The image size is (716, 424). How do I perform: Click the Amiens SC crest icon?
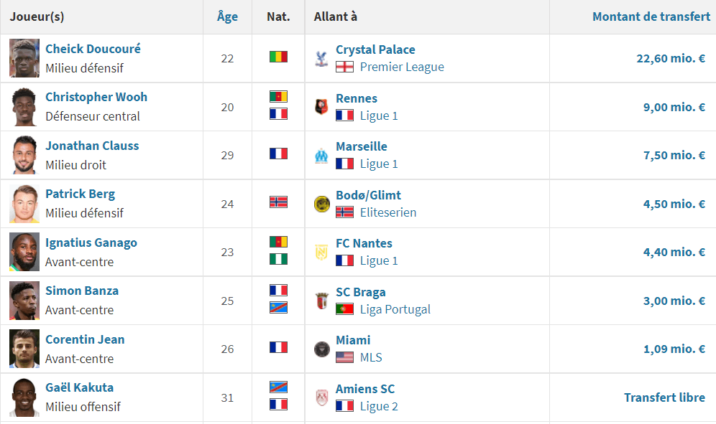(321, 397)
